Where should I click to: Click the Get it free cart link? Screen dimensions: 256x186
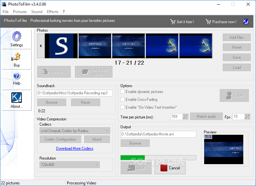(x=182, y=22)
